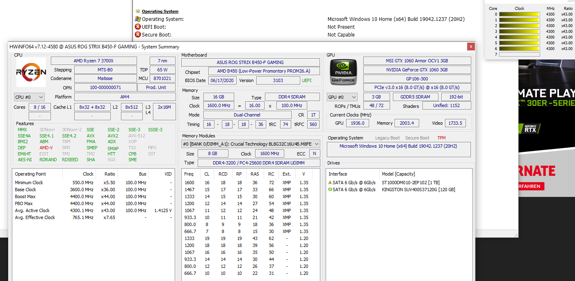Click the codename Matisse field

click(x=105, y=78)
